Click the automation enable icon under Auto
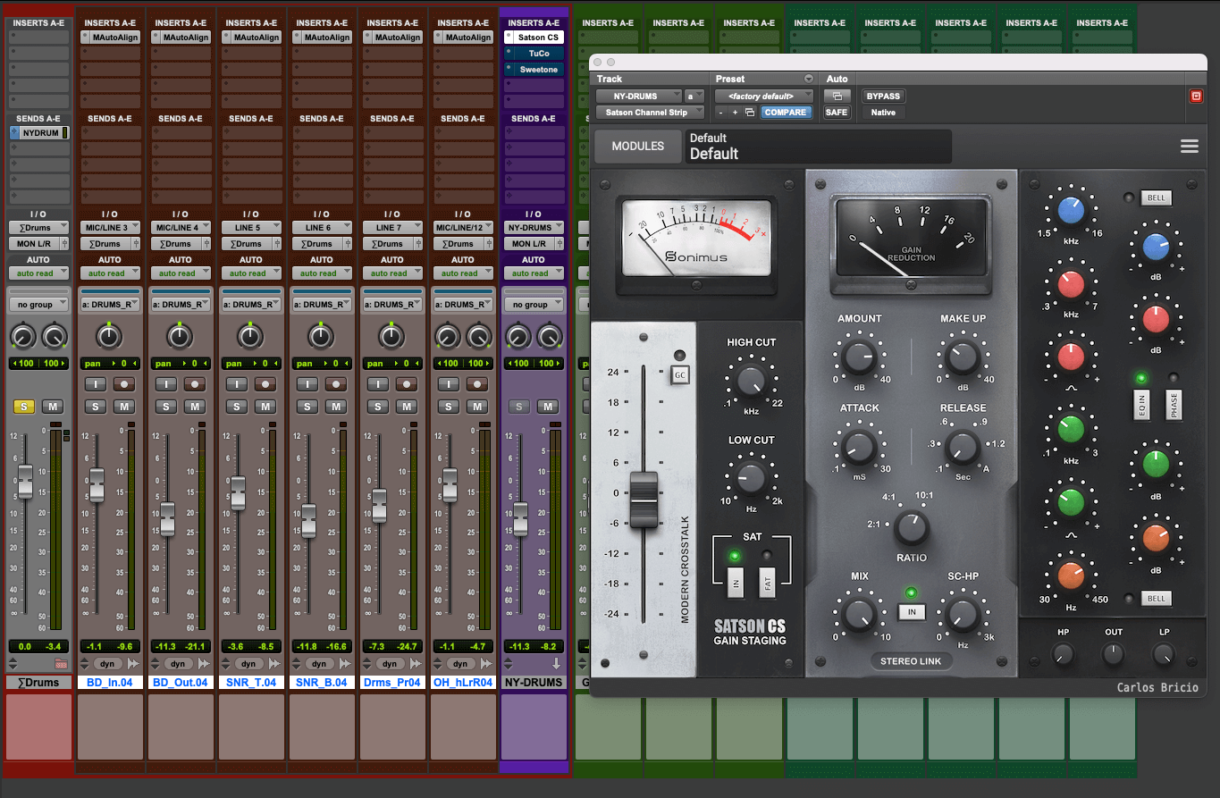1220x798 pixels. pos(837,96)
